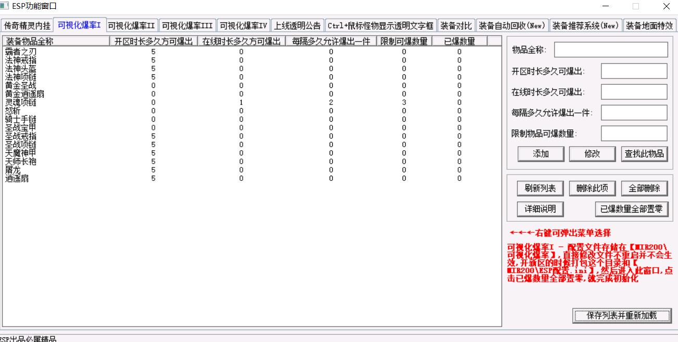Select the 可视化爆率I tab
Screen dimensions: 678x342
coord(79,24)
